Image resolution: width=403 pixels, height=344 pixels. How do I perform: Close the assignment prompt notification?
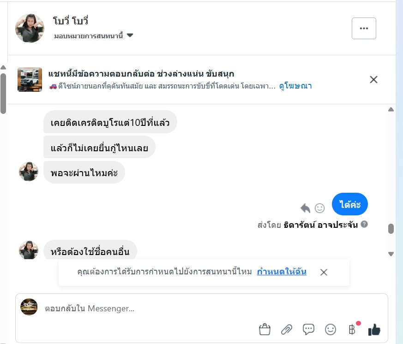point(324,272)
